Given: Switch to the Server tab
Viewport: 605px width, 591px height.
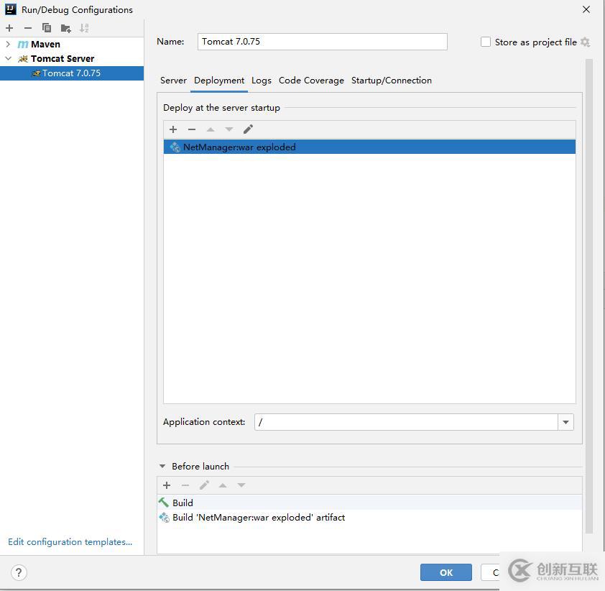Looking at the screenshot, I should [x=173, y=81].
